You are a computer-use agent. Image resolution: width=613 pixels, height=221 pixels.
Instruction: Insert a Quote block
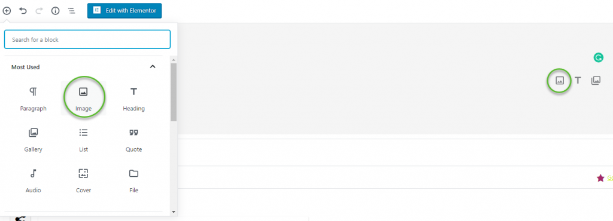(133, 140)
